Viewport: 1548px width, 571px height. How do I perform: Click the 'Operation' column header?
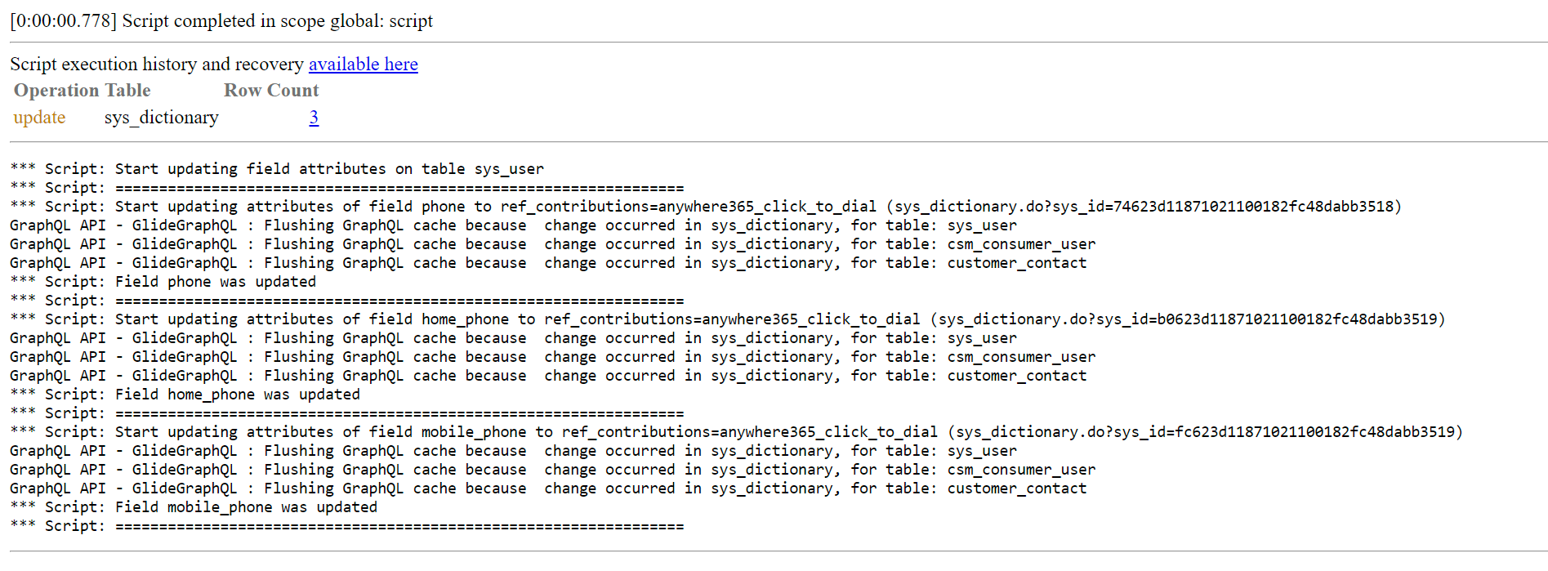click(56, 91)
